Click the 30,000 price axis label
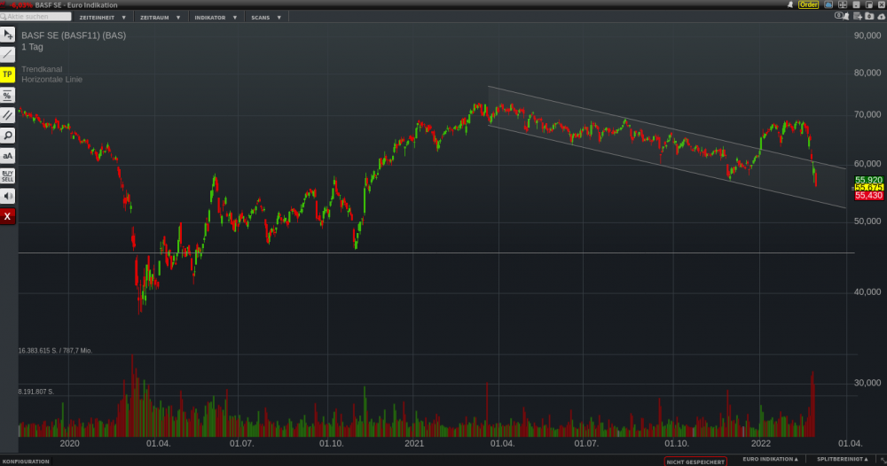 coord(867,383)
